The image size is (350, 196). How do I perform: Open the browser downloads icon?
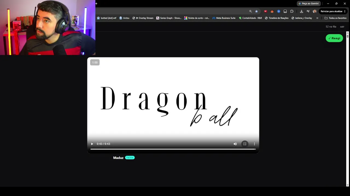point(301,11)
